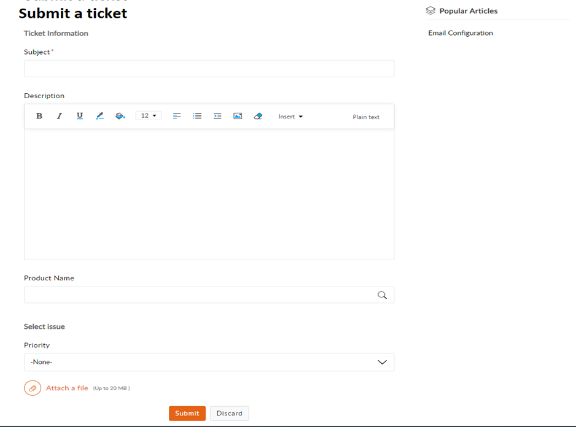Image resolution: width=576 pixels, height=427 pixels.
Task: Open the font size 12 dropdown
Action: (149, 116)
